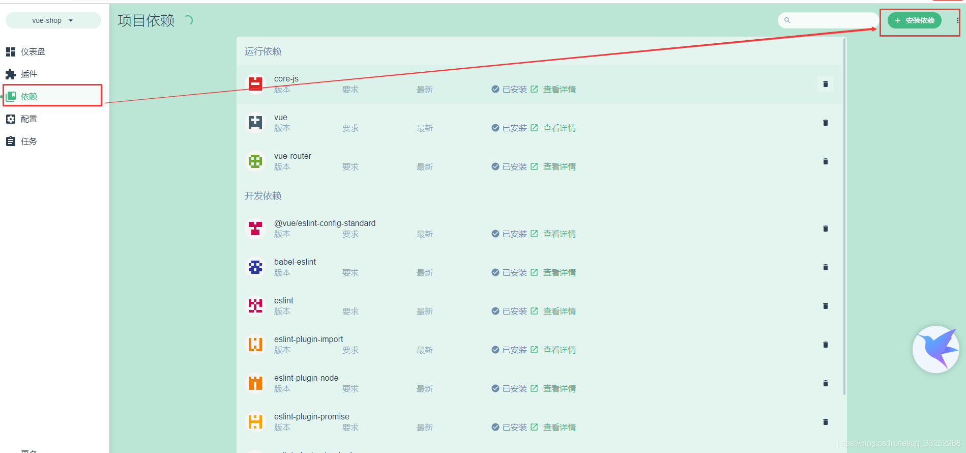Click the clipboard tasks icon in sidebar
This screenshot has width=966, height=453.
(x=11, y=141)
